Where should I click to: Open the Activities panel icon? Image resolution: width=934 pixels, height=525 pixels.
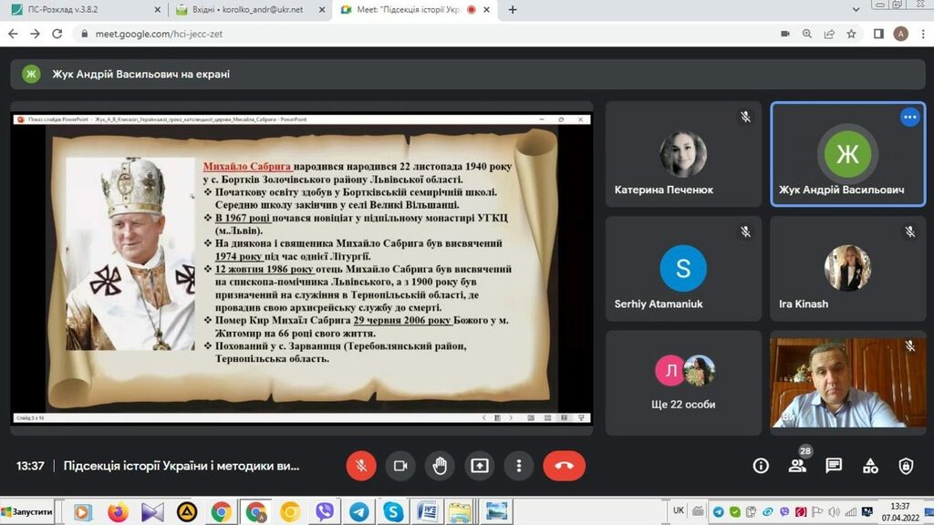(x=870, y=466)
